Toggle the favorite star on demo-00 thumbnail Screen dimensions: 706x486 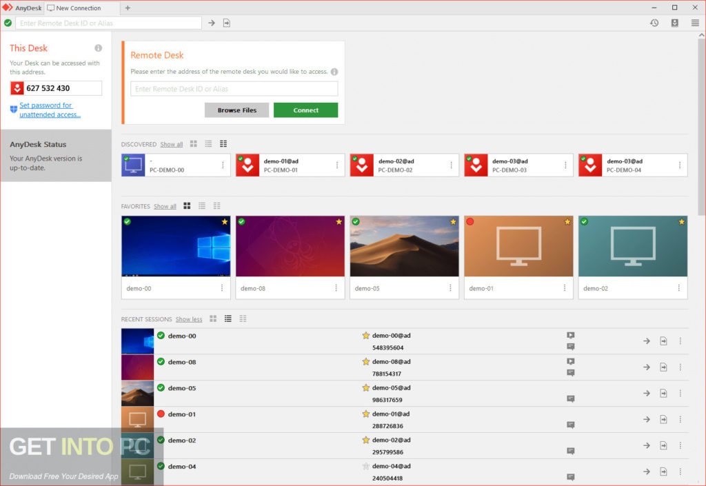[225, 222]
